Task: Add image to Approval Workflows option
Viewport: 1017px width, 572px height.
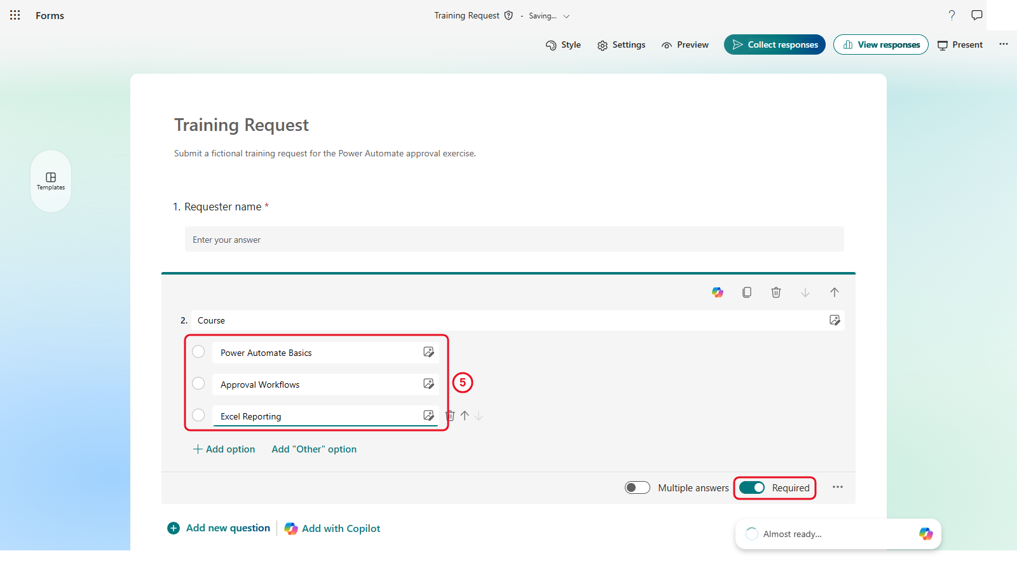Action: coord(429,384)
